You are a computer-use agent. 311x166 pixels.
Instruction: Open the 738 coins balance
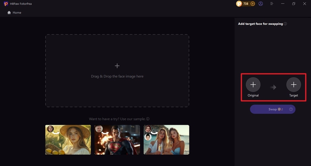245,4
